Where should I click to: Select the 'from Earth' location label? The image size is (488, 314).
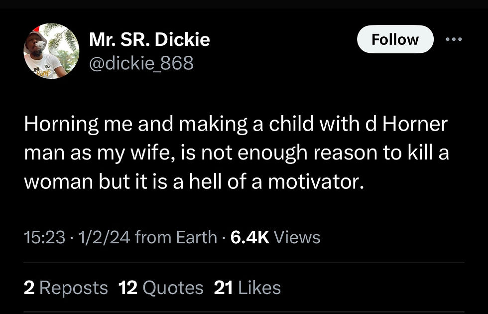(x=176, y=237)
